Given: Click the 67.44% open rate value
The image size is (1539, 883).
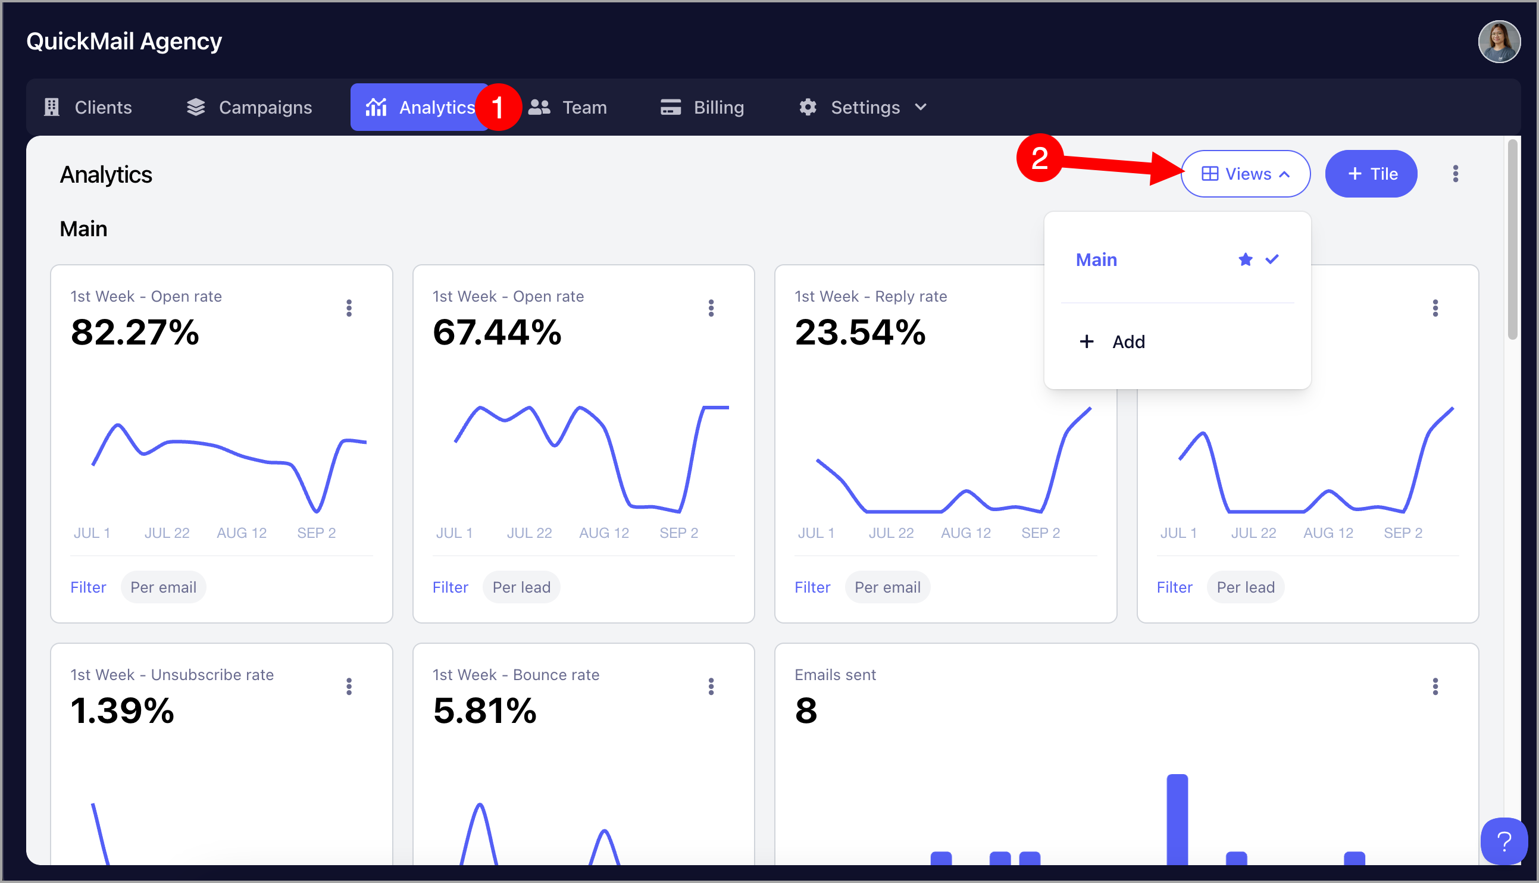Looking at the screenshot, I should tap(498, 333).
